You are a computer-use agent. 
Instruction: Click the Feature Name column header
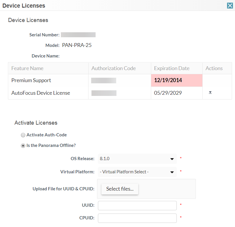27,68
